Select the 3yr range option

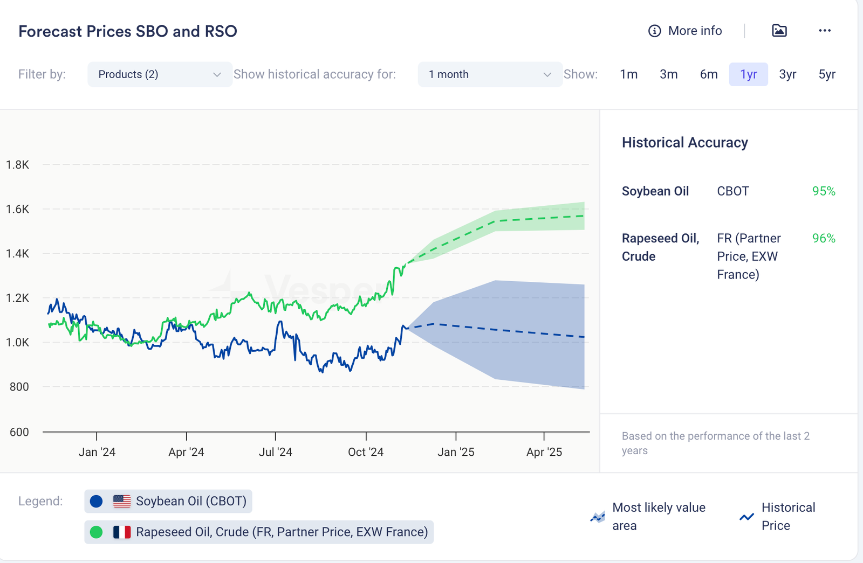pos(787,74)
